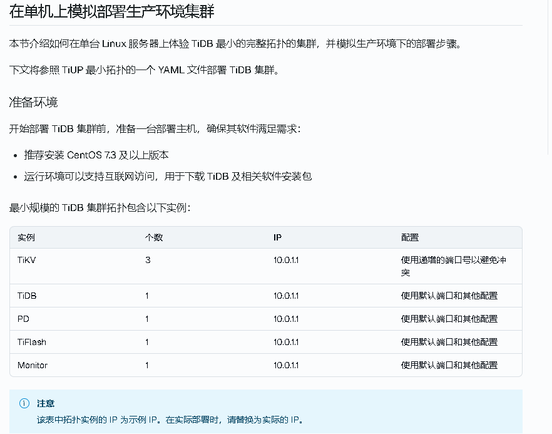Screen dimensions: 552x434
Task: Click the count 1 in the TiFlash row
Action: 147,342
